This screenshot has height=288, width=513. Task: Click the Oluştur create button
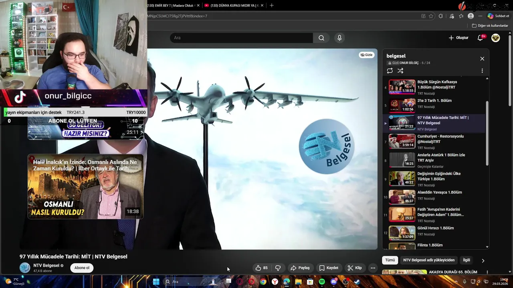pyautogui.click(x=458, y=38)
